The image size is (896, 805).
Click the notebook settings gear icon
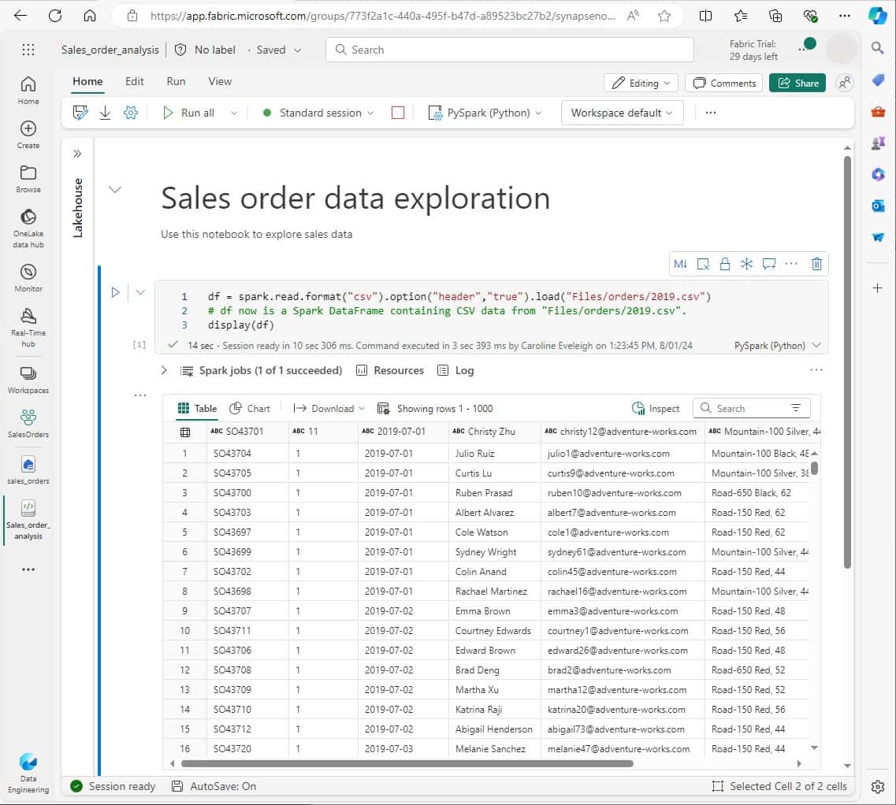(x=131, y=113)
